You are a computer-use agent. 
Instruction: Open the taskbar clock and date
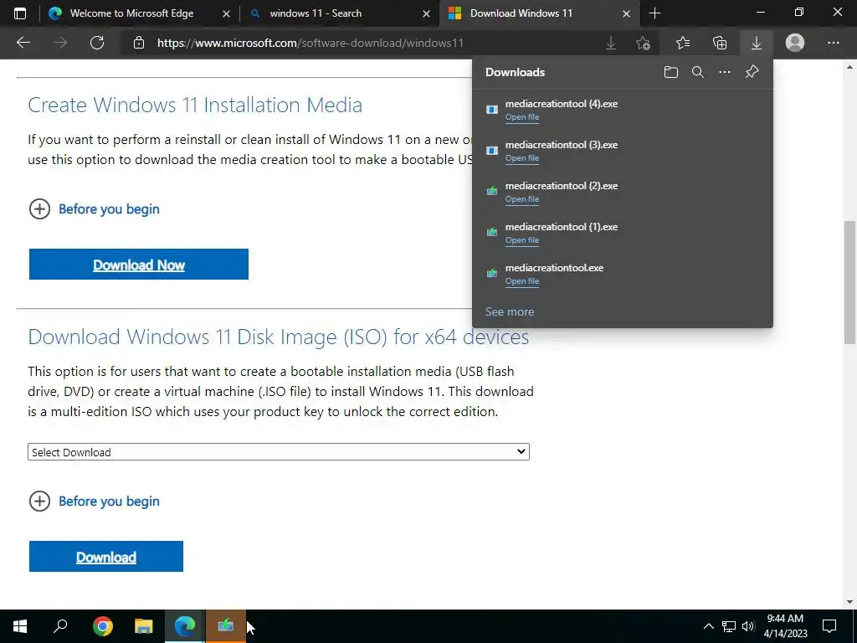pyautogui.click(x=785, y=626)
